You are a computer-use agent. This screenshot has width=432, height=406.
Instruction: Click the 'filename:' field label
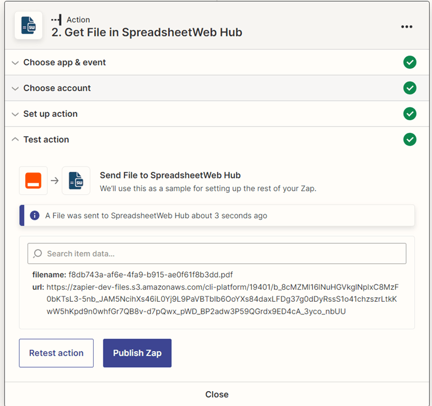[49, 275]
